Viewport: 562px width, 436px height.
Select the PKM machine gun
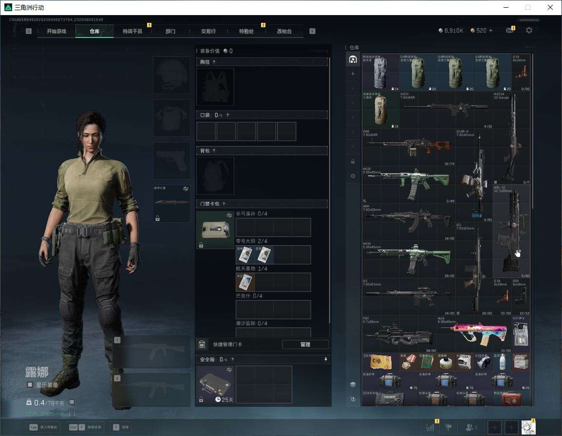click(409, 147)
